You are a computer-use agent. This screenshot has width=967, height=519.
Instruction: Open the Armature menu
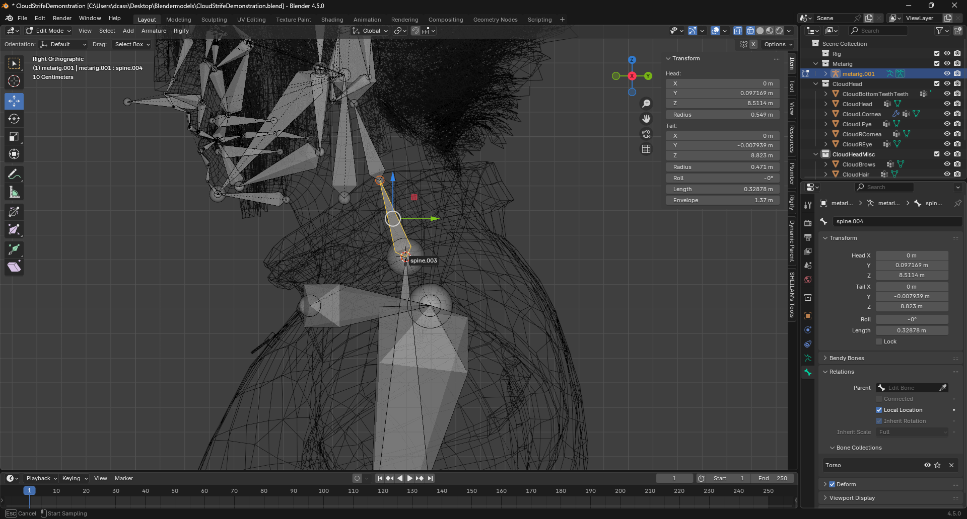pos(154,31)
